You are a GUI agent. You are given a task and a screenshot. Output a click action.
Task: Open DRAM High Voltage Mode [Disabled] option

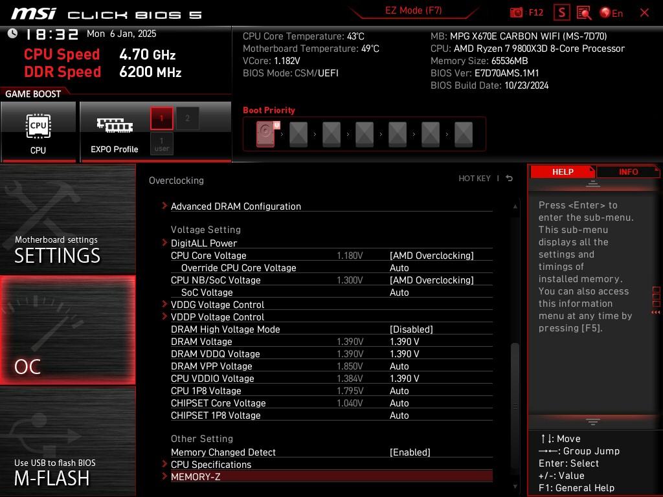pyautogui.click(x=411, y=329)
